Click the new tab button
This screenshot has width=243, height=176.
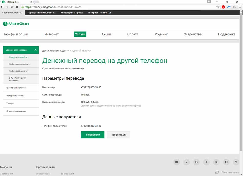(36, 2)
